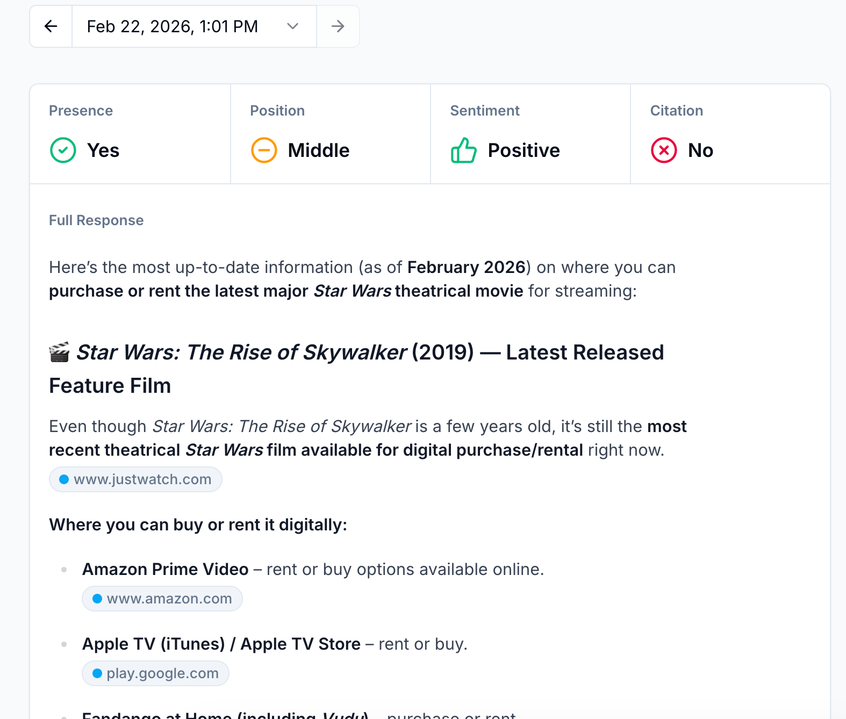Go to previous response with left arrow
This screenshot has width=846, height=719.
[x=51, y=26]
